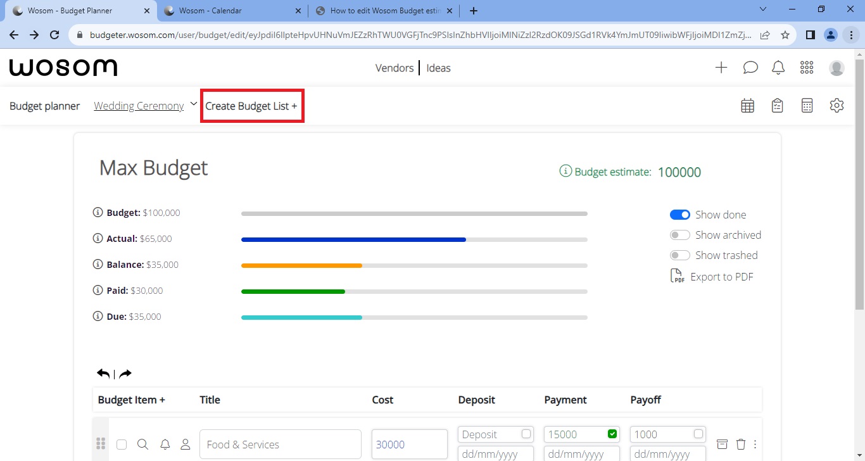Open the three-dot menu on Food & Services row
865x461 pixels.
coord(755,444)
